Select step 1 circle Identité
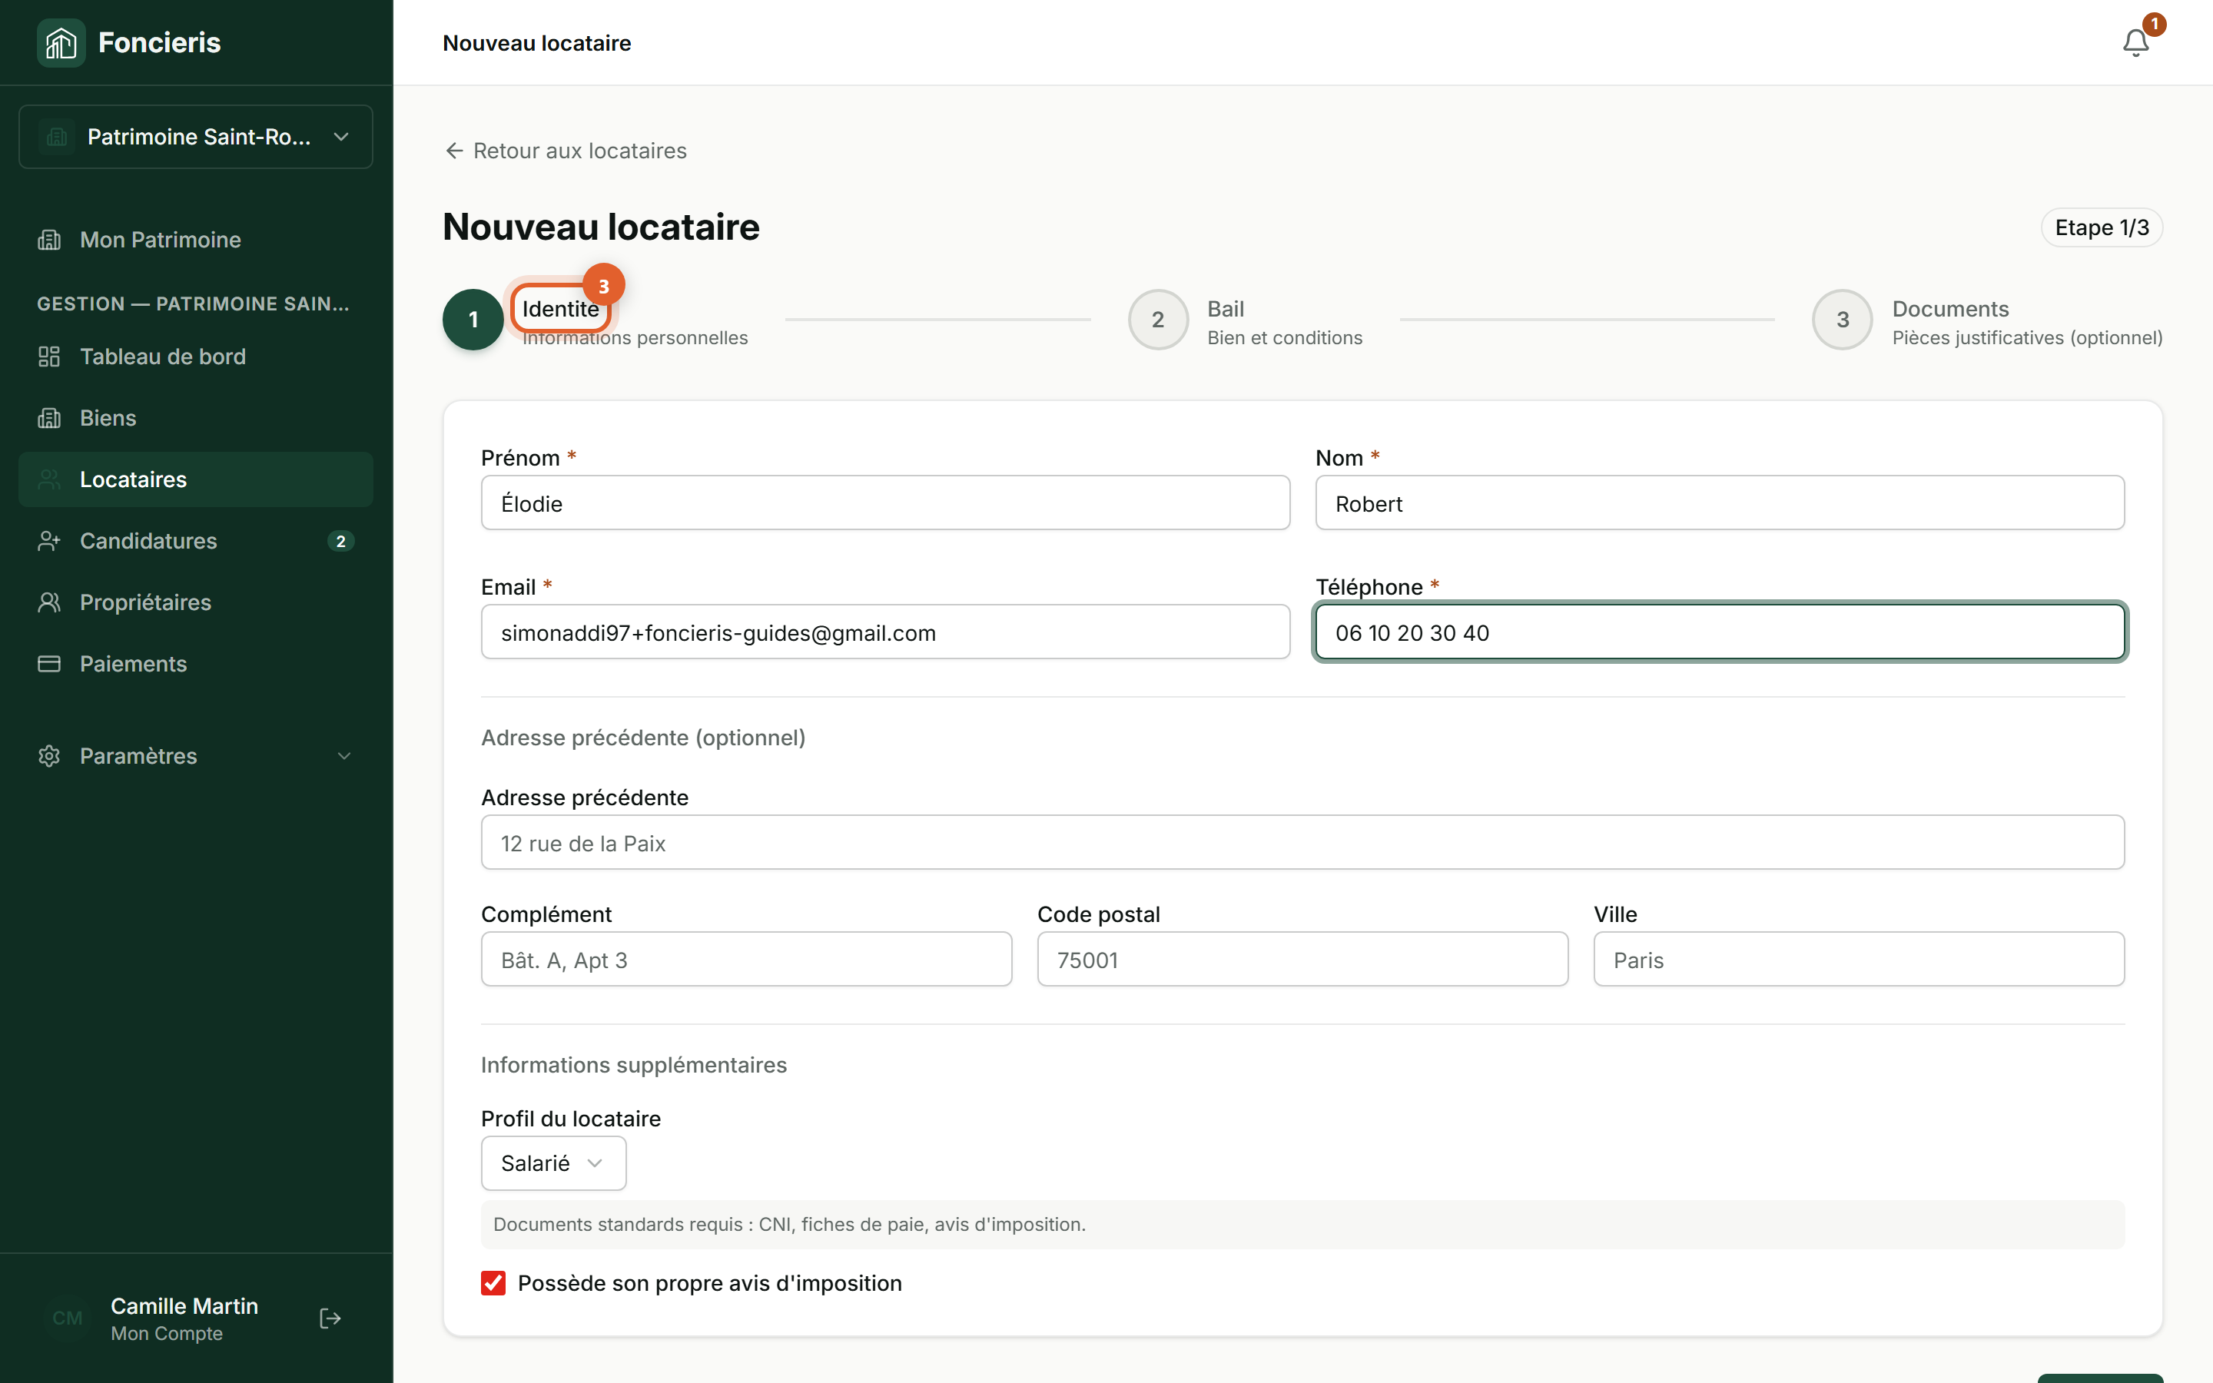This screenshot has height=1383, width=2213. (x=473, y=319)
